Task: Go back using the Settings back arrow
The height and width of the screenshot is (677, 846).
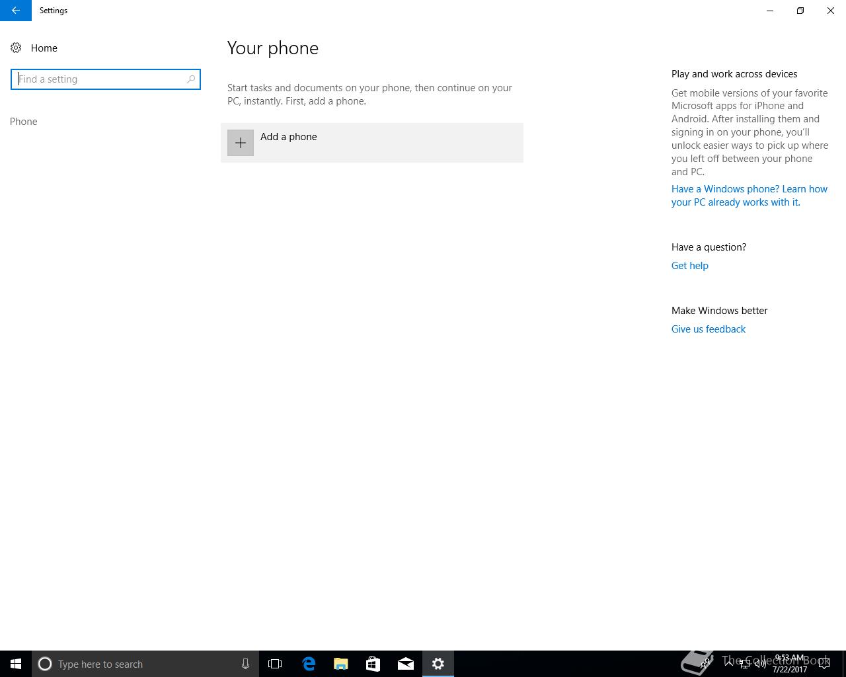Action: pos(16,11)
